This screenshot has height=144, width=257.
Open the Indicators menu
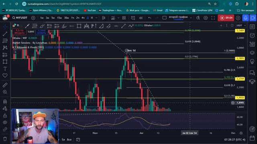113,18
